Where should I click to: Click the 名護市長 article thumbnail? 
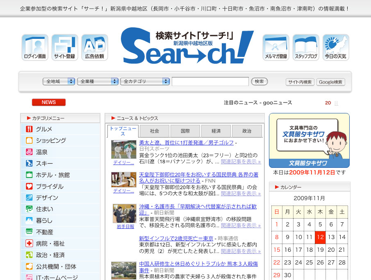(x=125, y=213)
